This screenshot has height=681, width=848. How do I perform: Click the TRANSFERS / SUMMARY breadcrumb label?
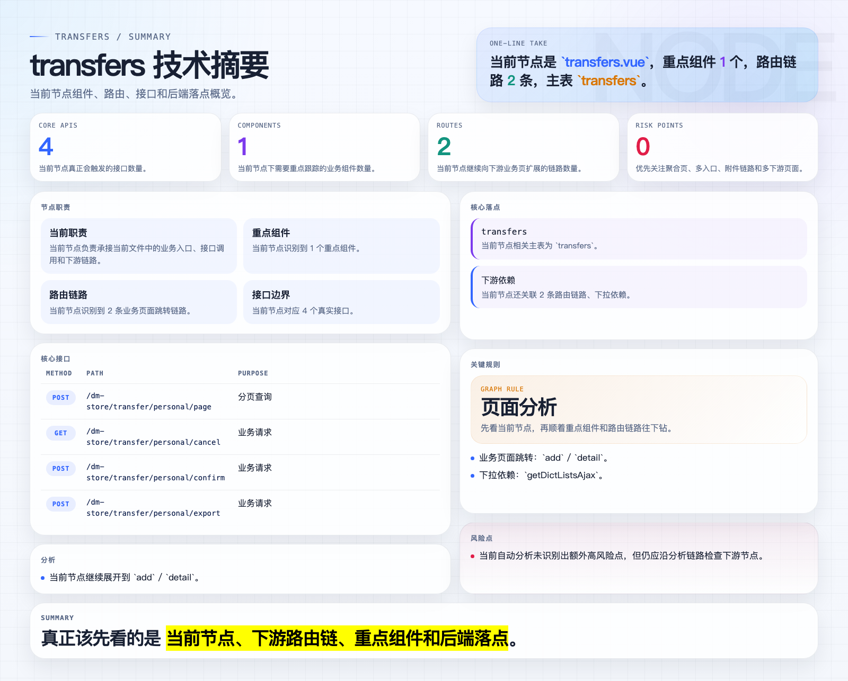click(113, 37)
